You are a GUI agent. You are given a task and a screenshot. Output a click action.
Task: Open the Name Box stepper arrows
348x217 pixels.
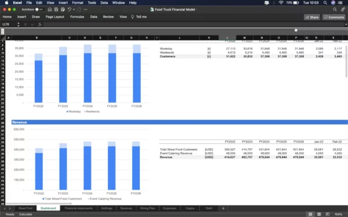click(19, 24)
